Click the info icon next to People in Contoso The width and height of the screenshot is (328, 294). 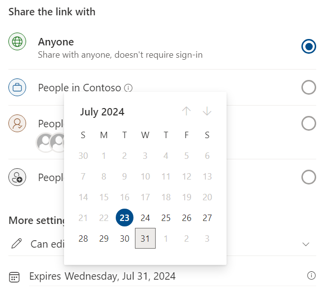coord(128,88)
